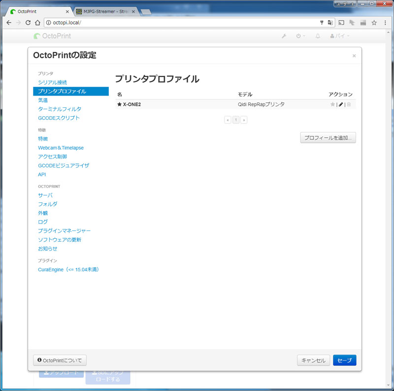This screenshot has height=391, width=394.
Task: Click the site info icon in address bar
Action: click(x=48, y=23)
